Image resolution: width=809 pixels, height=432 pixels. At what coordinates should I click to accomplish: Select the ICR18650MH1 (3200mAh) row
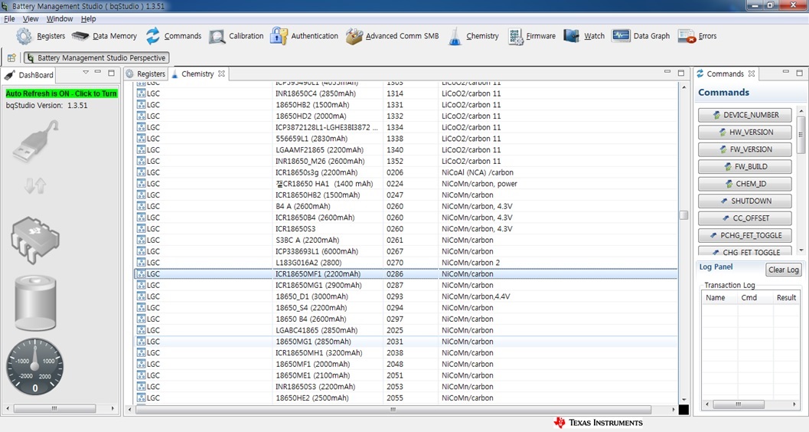pyautogui.click(x=406, y=353)
